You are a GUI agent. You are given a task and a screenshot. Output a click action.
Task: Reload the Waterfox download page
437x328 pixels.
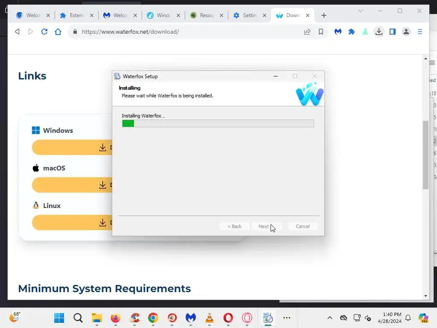click(44, 32)
